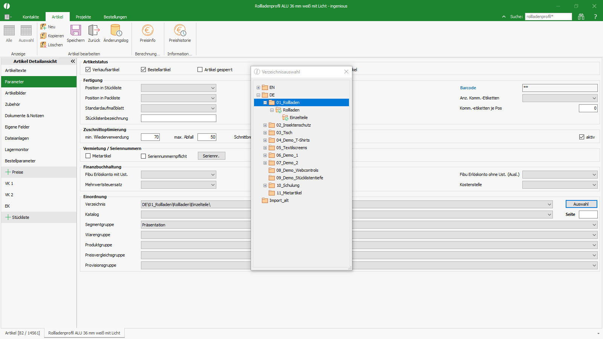Click the Auswahl display icon
Screen dimensions: 603x339
(x=26, y=31)
